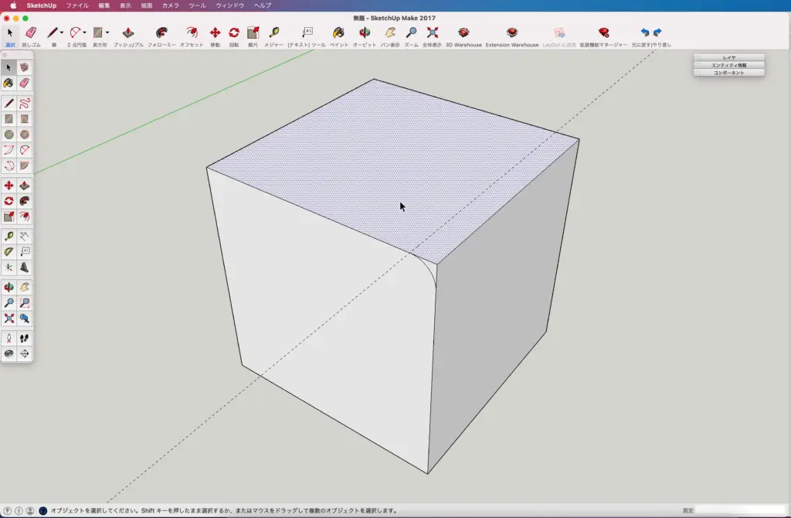Image resolution: width=791 pixels, height=518 pixels.
Task: Click the user sign-in status icon at bottom
Action: tap(30, 511)
